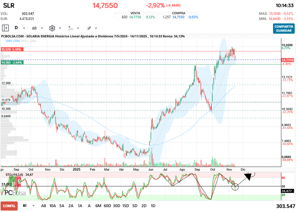299x212 pixels.
Task: Expand the drawing tools dropdown arrow
Action: [96, 28]
